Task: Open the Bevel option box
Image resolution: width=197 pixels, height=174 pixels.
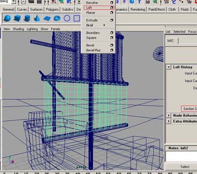Action: [112, 45]
